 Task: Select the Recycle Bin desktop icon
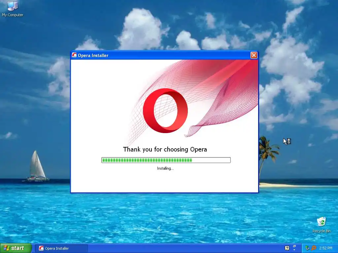point(321,225)
